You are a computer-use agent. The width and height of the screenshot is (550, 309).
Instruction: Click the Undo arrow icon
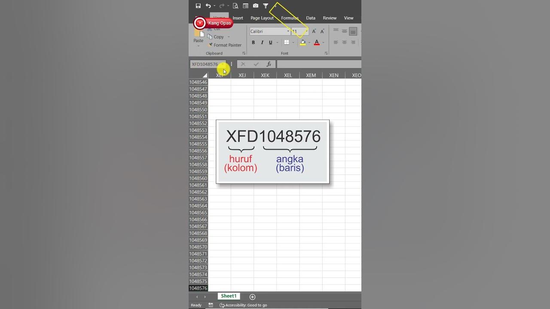(x=208, y=6)
